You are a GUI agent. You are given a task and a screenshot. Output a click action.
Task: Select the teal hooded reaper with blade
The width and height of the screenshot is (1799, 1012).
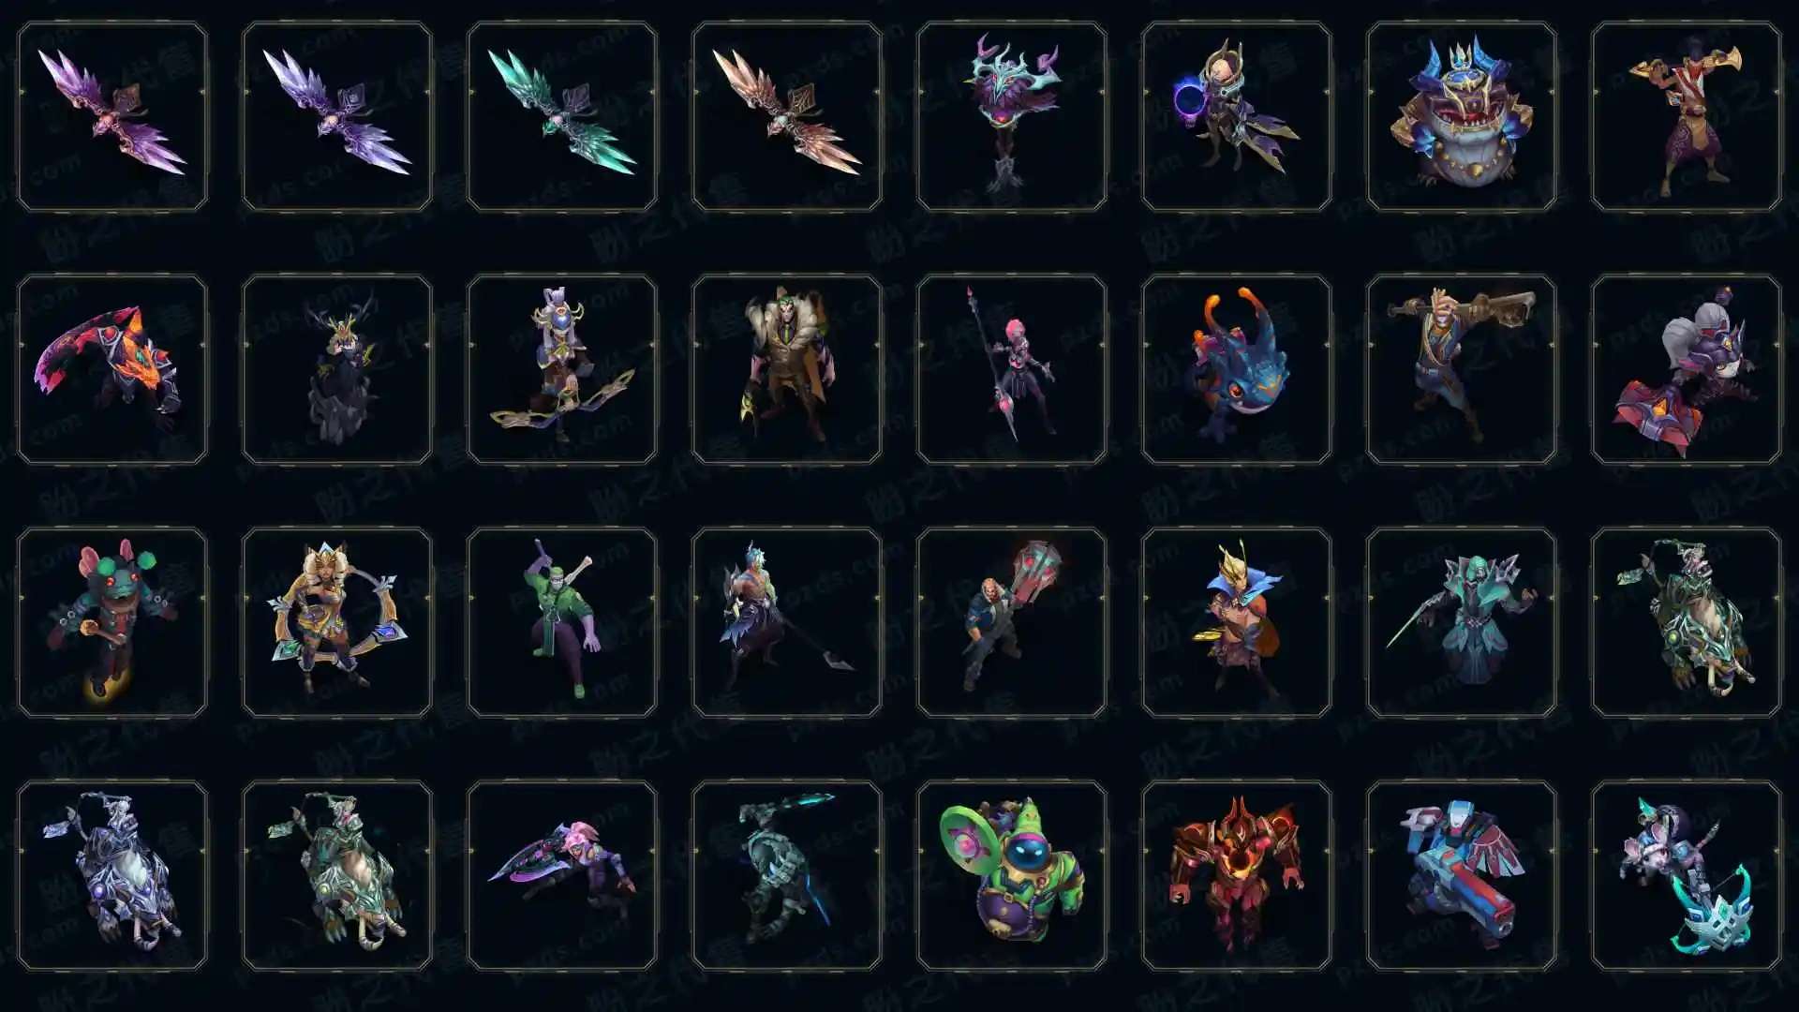(x=1462, y=622)
